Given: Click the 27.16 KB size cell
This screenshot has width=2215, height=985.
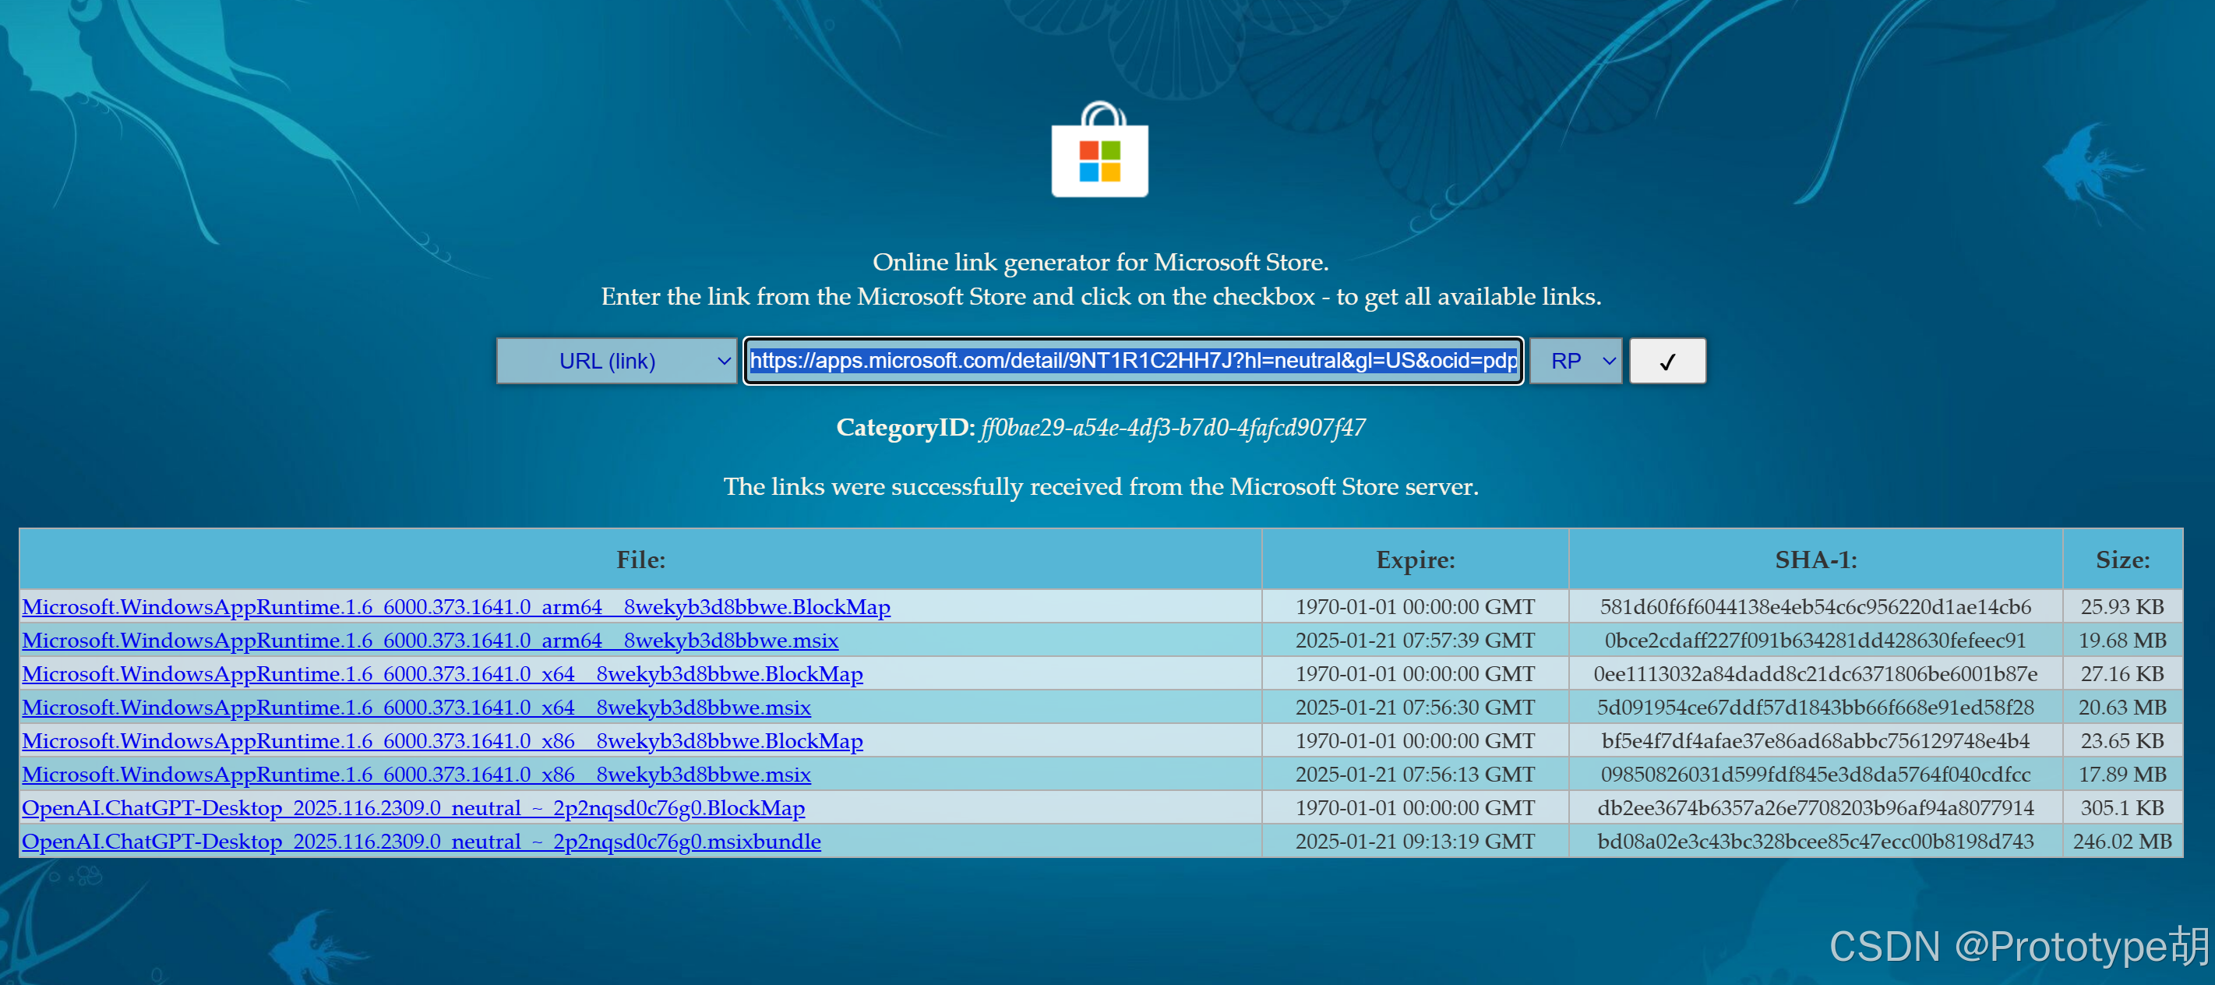Looking at the screenshot, I should [x=2122, y=673].
